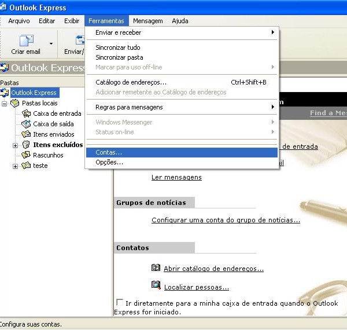Select Enviar e receber menu entry
This screenshot has height=330, width=347.
pyautogui.click(x=182, y=32)
